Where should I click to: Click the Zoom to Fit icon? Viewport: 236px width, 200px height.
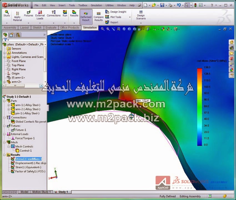coord(103,29)
